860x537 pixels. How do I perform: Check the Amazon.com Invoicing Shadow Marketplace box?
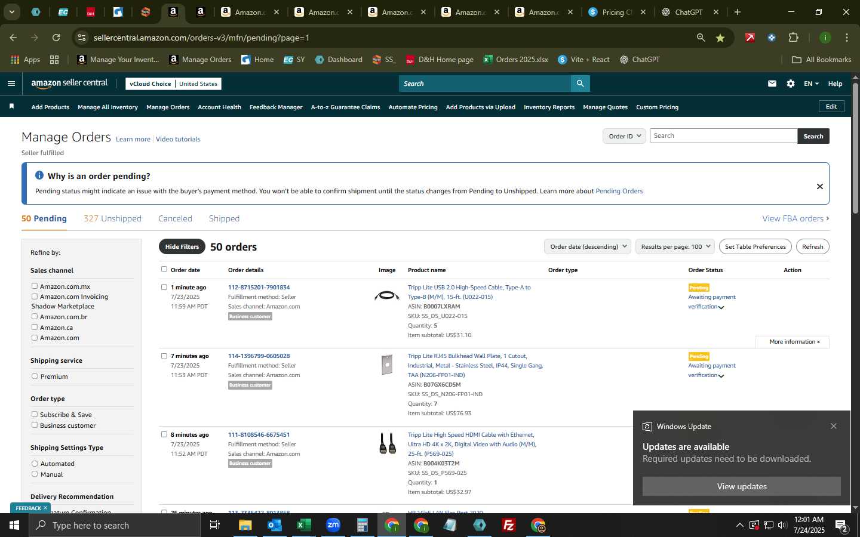pyautogui.click(x=35, y=297)
